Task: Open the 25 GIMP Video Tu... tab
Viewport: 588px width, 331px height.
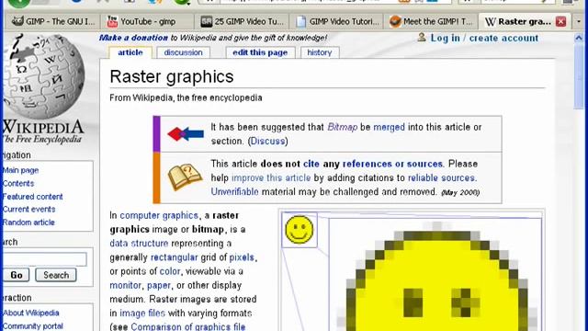Action: [x=242, y=22]
